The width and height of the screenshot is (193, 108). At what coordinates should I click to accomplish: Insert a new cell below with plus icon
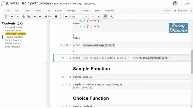(12, 16)
